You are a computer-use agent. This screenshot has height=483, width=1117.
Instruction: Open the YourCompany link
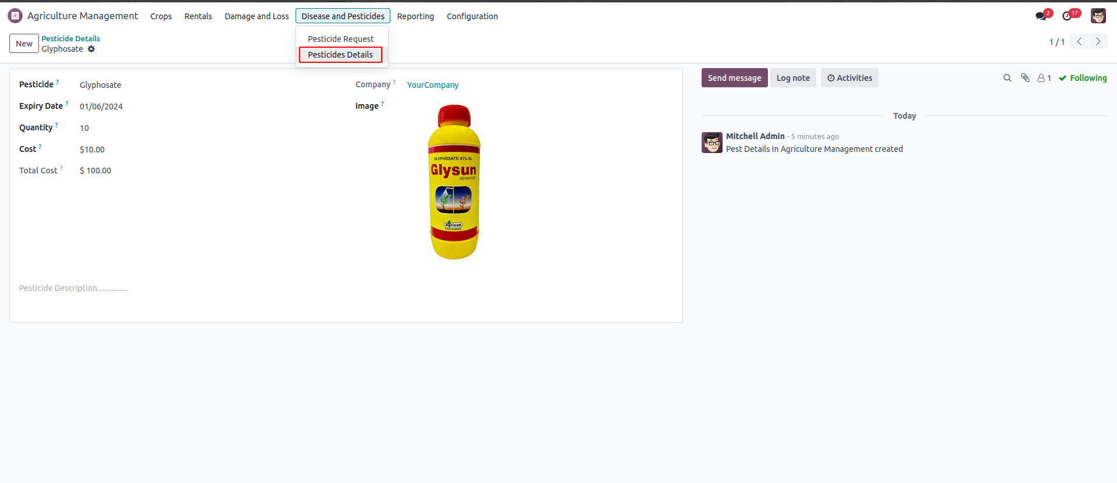point(433,85)
